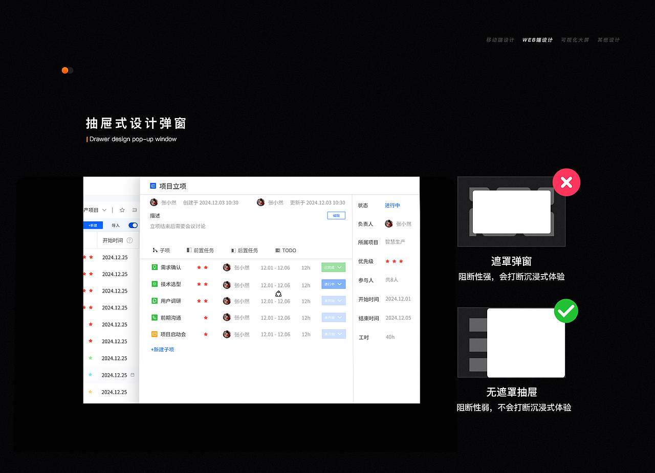Switch to the 子项 tab
655x473 pixels.
tap(161, 251)
